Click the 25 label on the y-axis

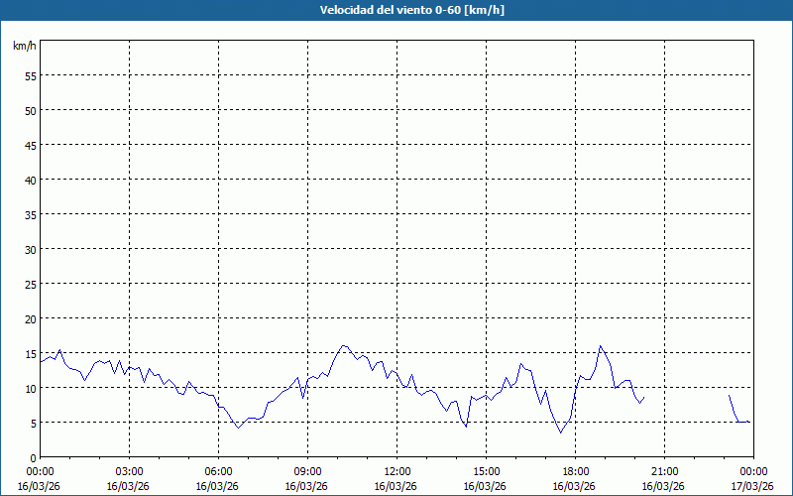click(30, 284)
